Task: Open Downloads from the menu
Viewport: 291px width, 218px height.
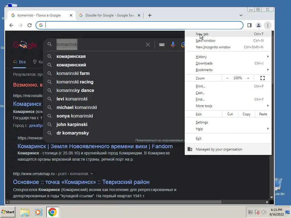Action: tap(228, 63)
